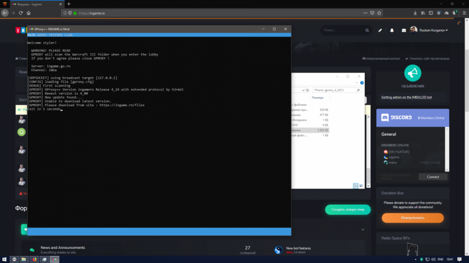The image size is (469, 263).
Task: Switch Explorer to details view
Action: [x=355, y=185]
